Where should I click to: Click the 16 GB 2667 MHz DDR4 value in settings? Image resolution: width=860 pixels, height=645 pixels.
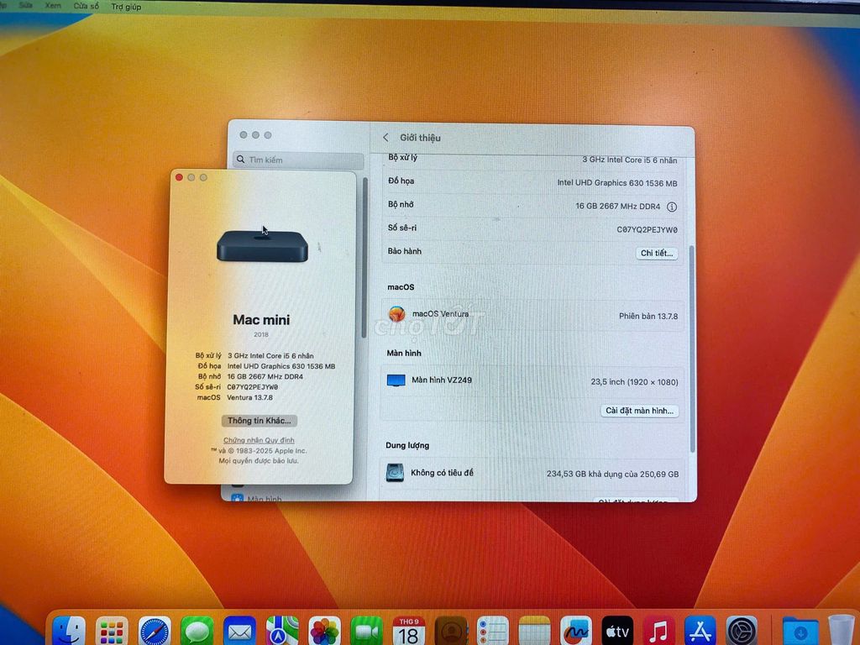617,207
